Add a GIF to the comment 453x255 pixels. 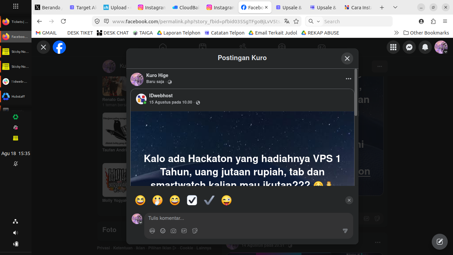pos(184,231)
